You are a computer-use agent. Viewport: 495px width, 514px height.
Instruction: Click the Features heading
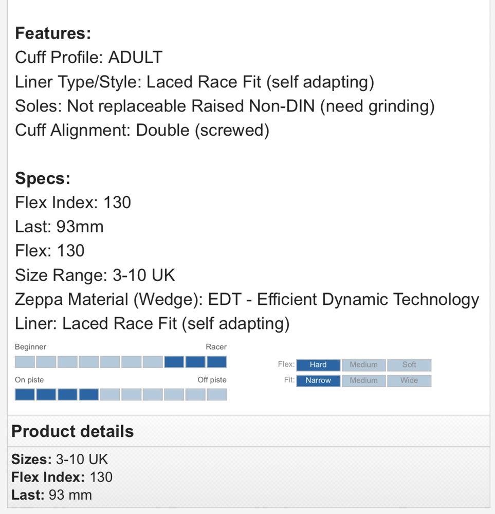[x=53, y=33]
